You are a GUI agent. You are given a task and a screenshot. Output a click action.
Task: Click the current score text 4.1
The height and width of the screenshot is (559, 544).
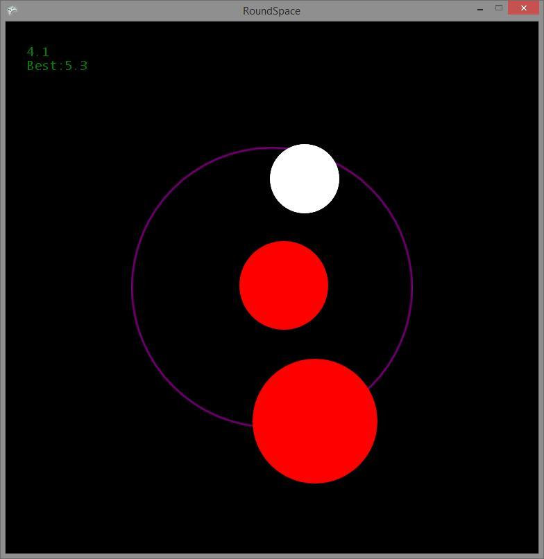38,52
